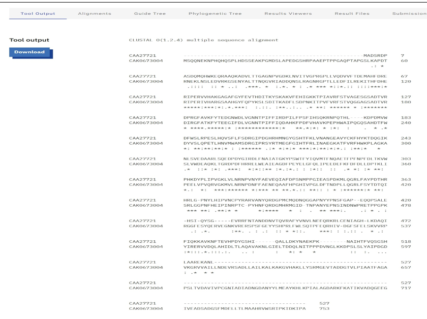Select the residue count 127
Screen dimensions: 427x319
pyautogui.click(x=406, y=97)
